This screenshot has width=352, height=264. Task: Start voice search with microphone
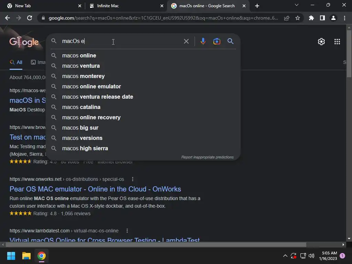[x=203, y=41]
